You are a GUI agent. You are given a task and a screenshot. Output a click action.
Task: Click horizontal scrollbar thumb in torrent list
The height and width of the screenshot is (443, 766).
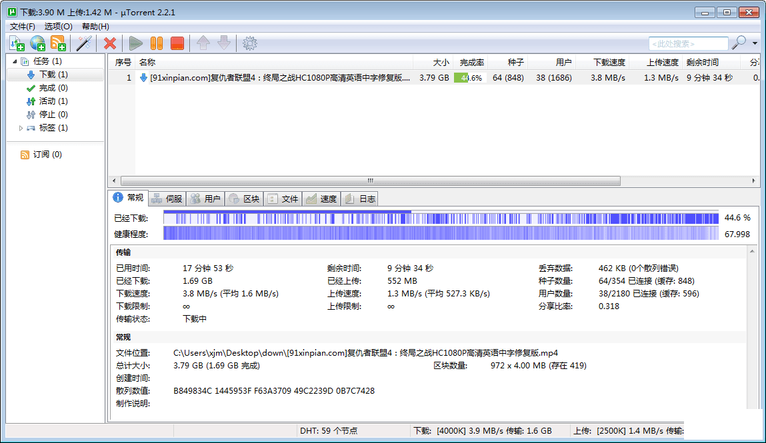coord(370,181)
